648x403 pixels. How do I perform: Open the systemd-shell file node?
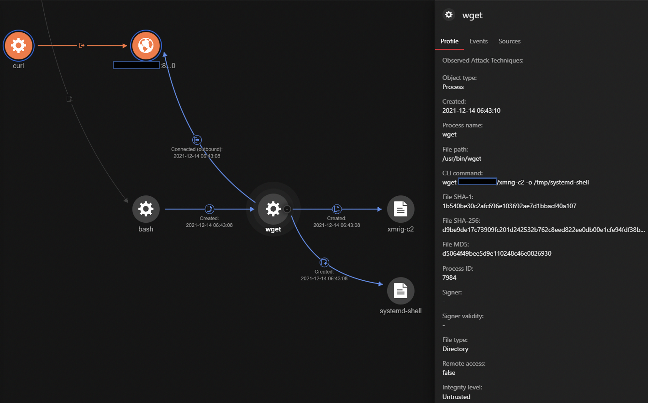[x=400, y=291]
